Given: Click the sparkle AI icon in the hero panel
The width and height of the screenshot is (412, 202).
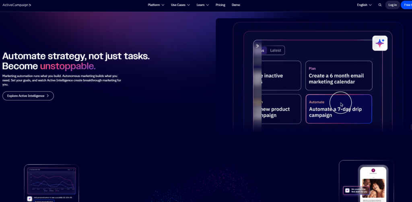Looking at the screenshot, I should coord(380,43).
